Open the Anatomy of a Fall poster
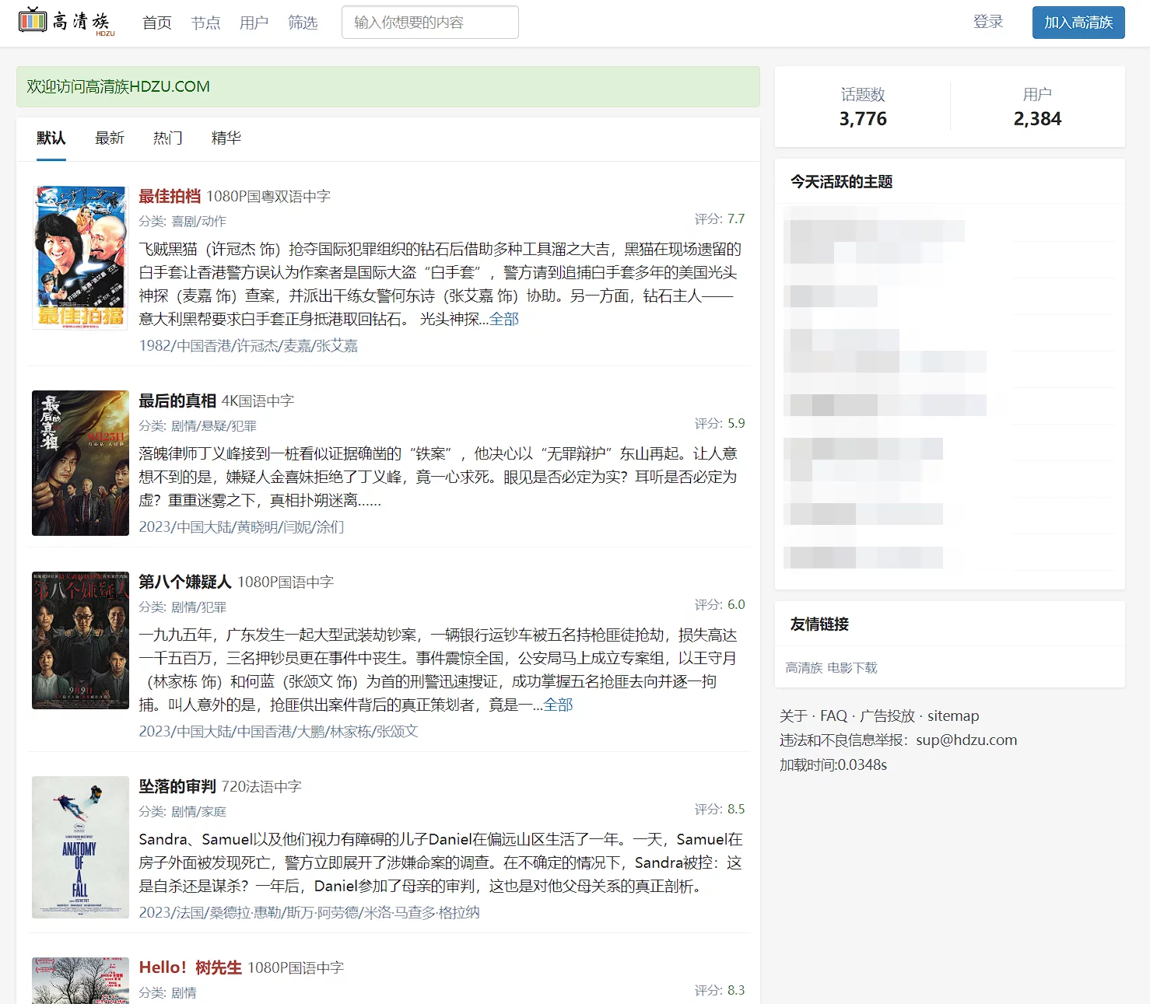Screen dimensions: 1150x1004 (80, 847)
